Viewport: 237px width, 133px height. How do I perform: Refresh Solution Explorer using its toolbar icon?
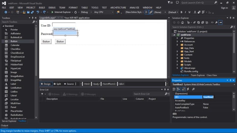click(x=198, y=23)
